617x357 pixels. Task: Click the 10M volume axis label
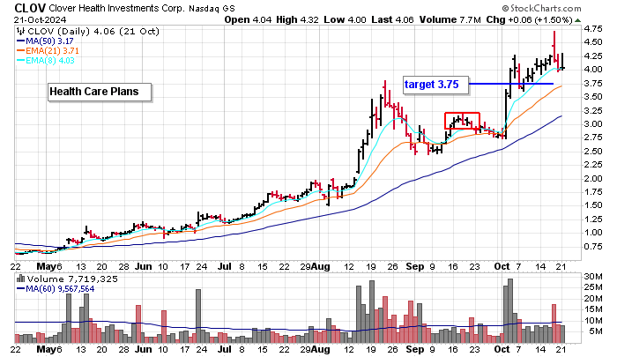(593, 320)
